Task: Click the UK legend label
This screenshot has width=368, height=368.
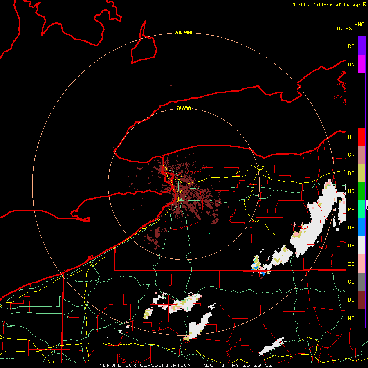Action: pyautogui.click(x=351, y=64)
